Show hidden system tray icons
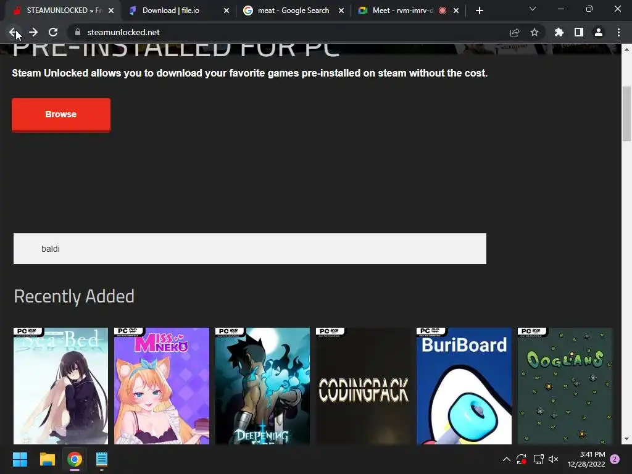Image resolution: width=632 pixels, height=474 pixels. (507, 459)
